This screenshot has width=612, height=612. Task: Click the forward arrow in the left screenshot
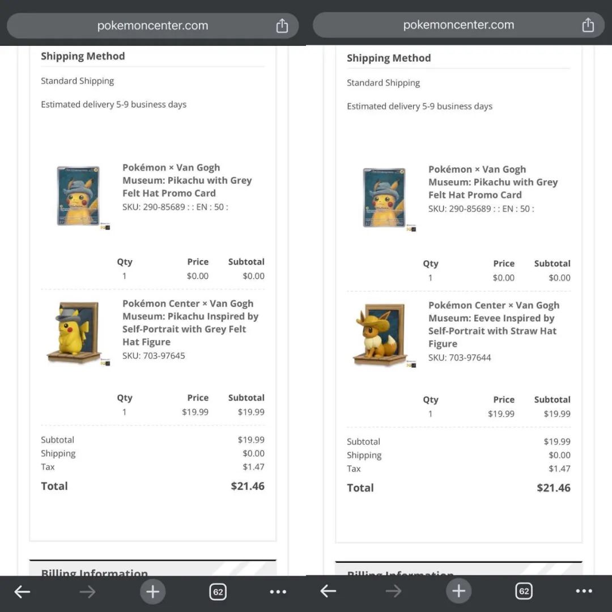point(87,592)
